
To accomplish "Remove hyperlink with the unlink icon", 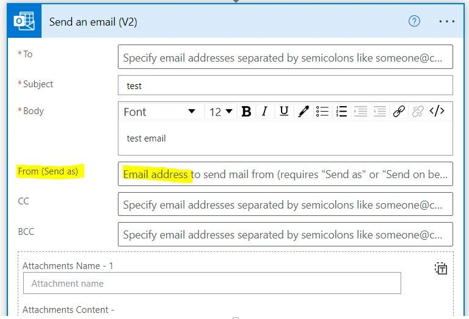I will tap(418, 112).
